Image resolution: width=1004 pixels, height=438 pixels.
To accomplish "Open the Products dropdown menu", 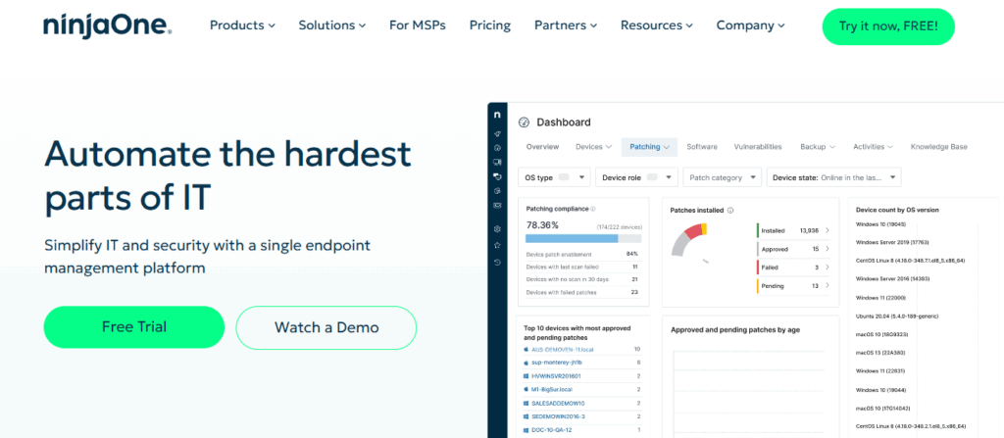I will [x=242, y=25].
